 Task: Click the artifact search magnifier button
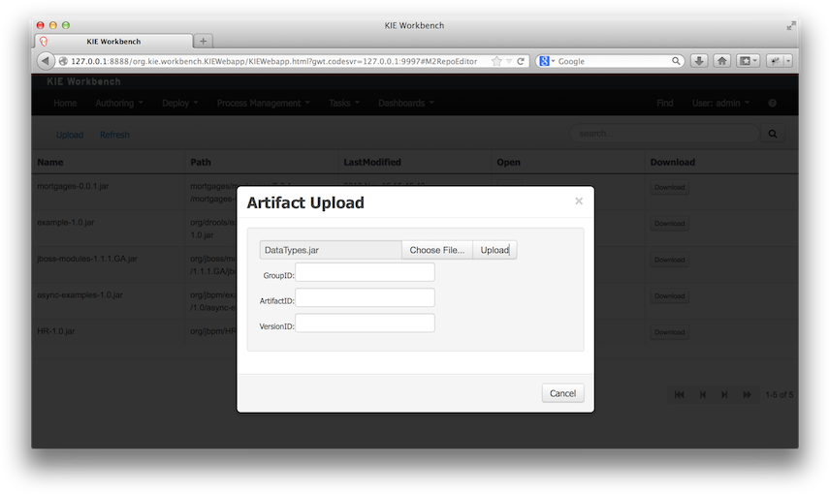click(x=773, y=134)
